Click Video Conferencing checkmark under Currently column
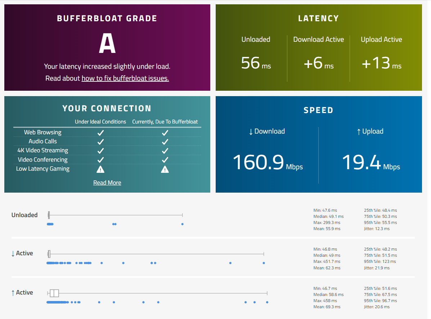The height and width of the screenshot is (319, 431). point(165,160)
